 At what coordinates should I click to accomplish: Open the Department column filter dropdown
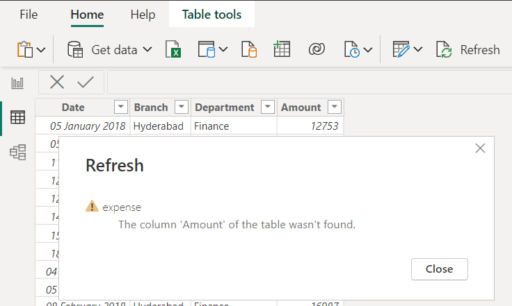pyautogui.click(x=268, y=107)
